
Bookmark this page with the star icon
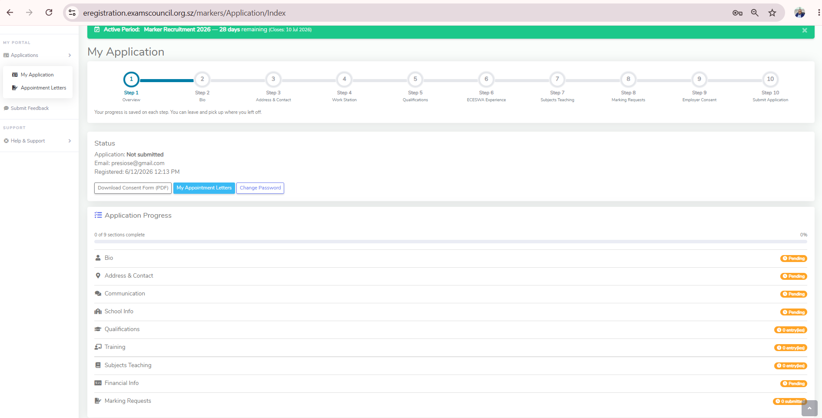click(772, 13)
